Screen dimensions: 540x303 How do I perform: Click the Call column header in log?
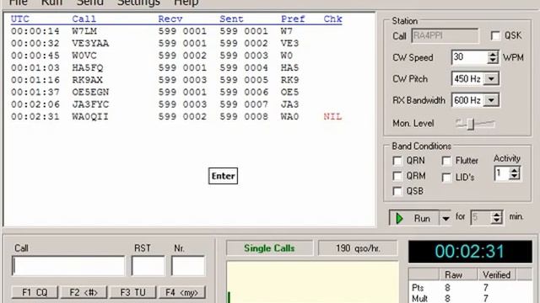(84, 19)
